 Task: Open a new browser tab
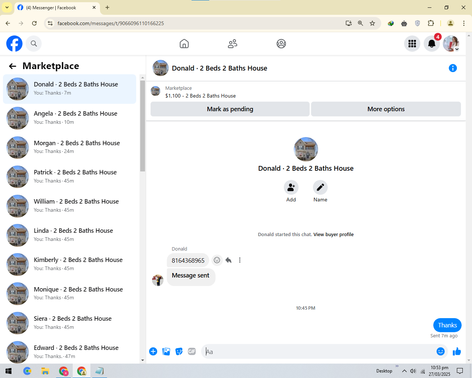pos(107,7)
